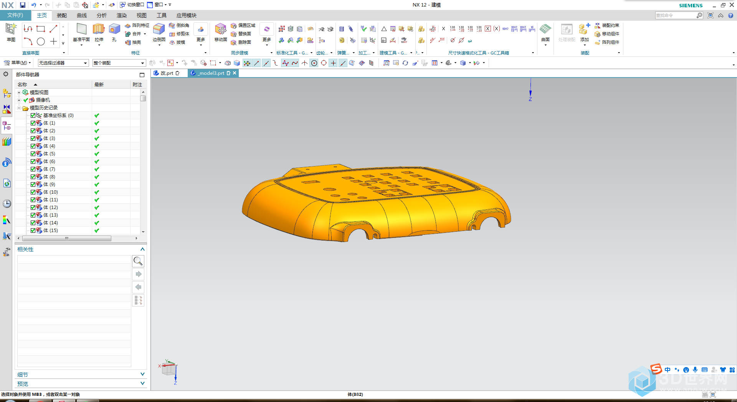The height and width of the screenshot is (402, 737).
Task: Open the navigator settings gear icon
Action: pyautogui.click(x=6, y=74)
